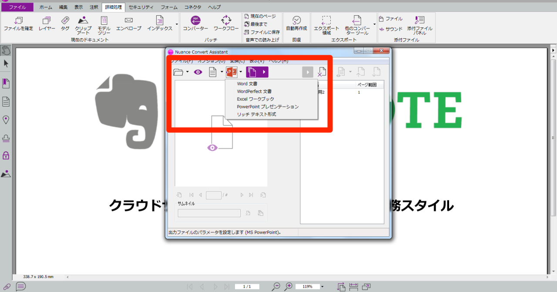Open the 119% zoom level dropdown
This screenshot has width=557, height=292.
322,287
